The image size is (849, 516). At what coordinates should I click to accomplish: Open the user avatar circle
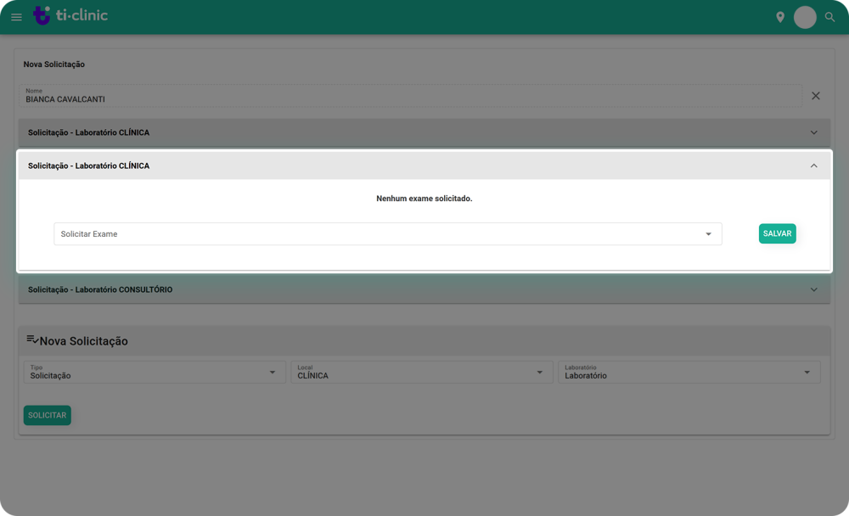[x=805, y=17]
